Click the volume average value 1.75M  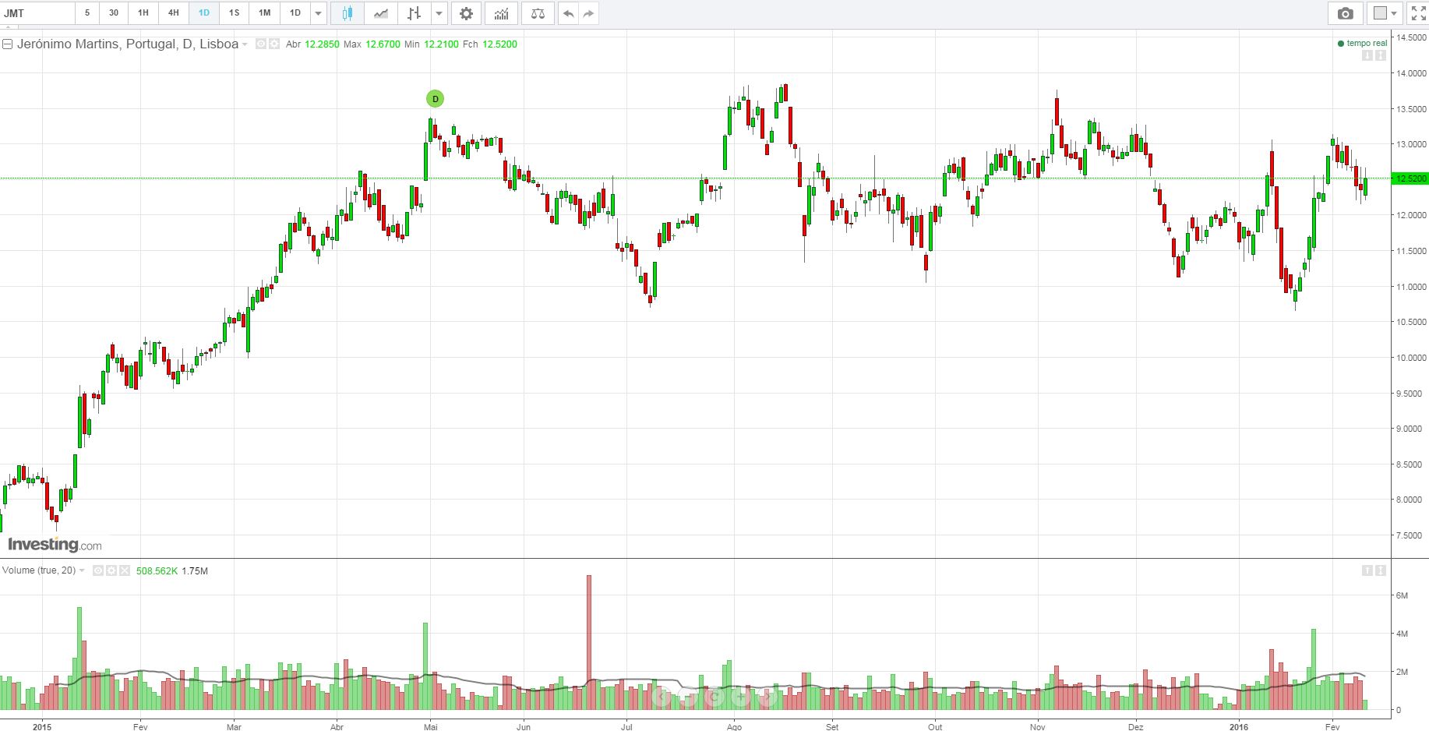click(195, 571)
